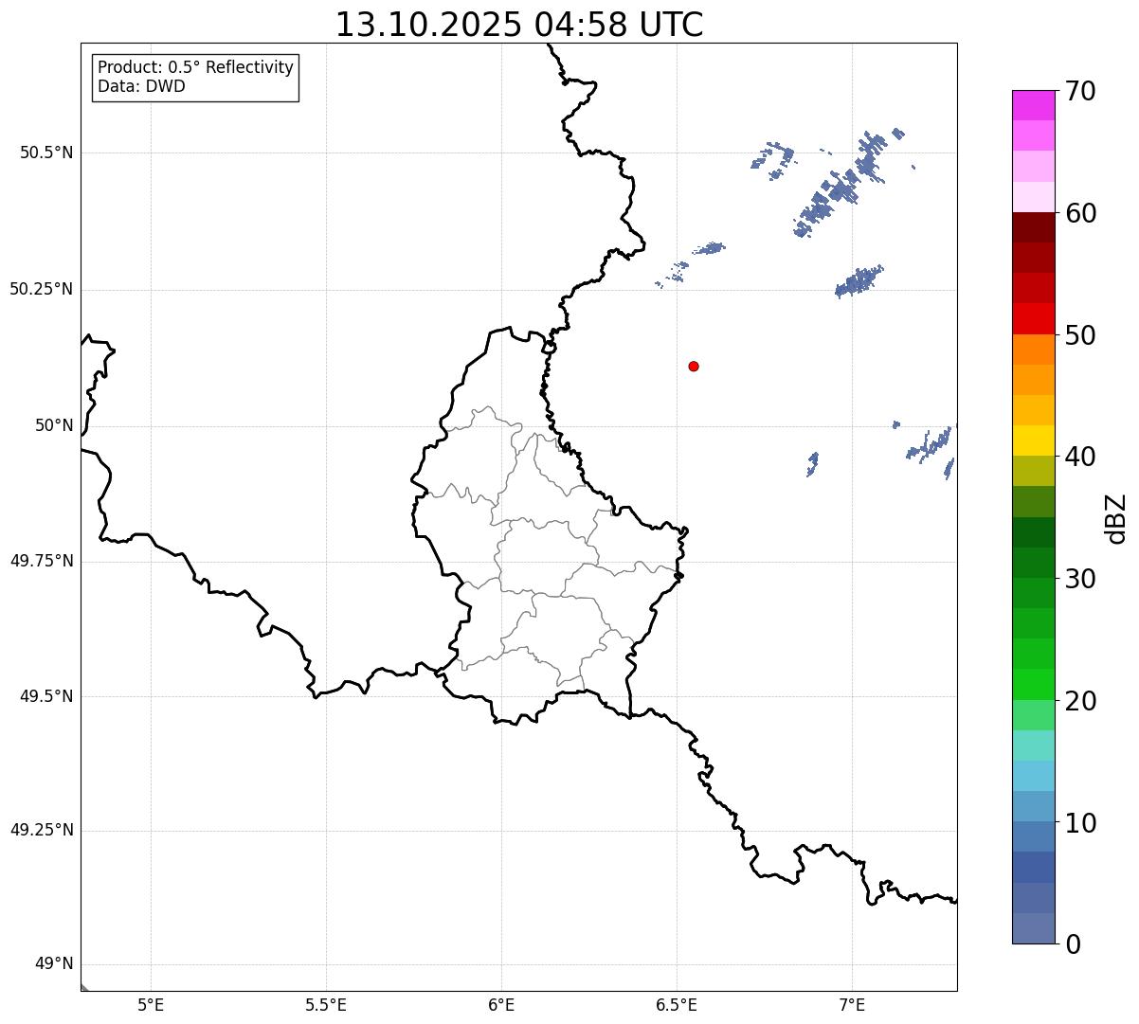Click the 5°E longitude label
Viewport: 1139px width, 1024px height.
point(151,1004)
